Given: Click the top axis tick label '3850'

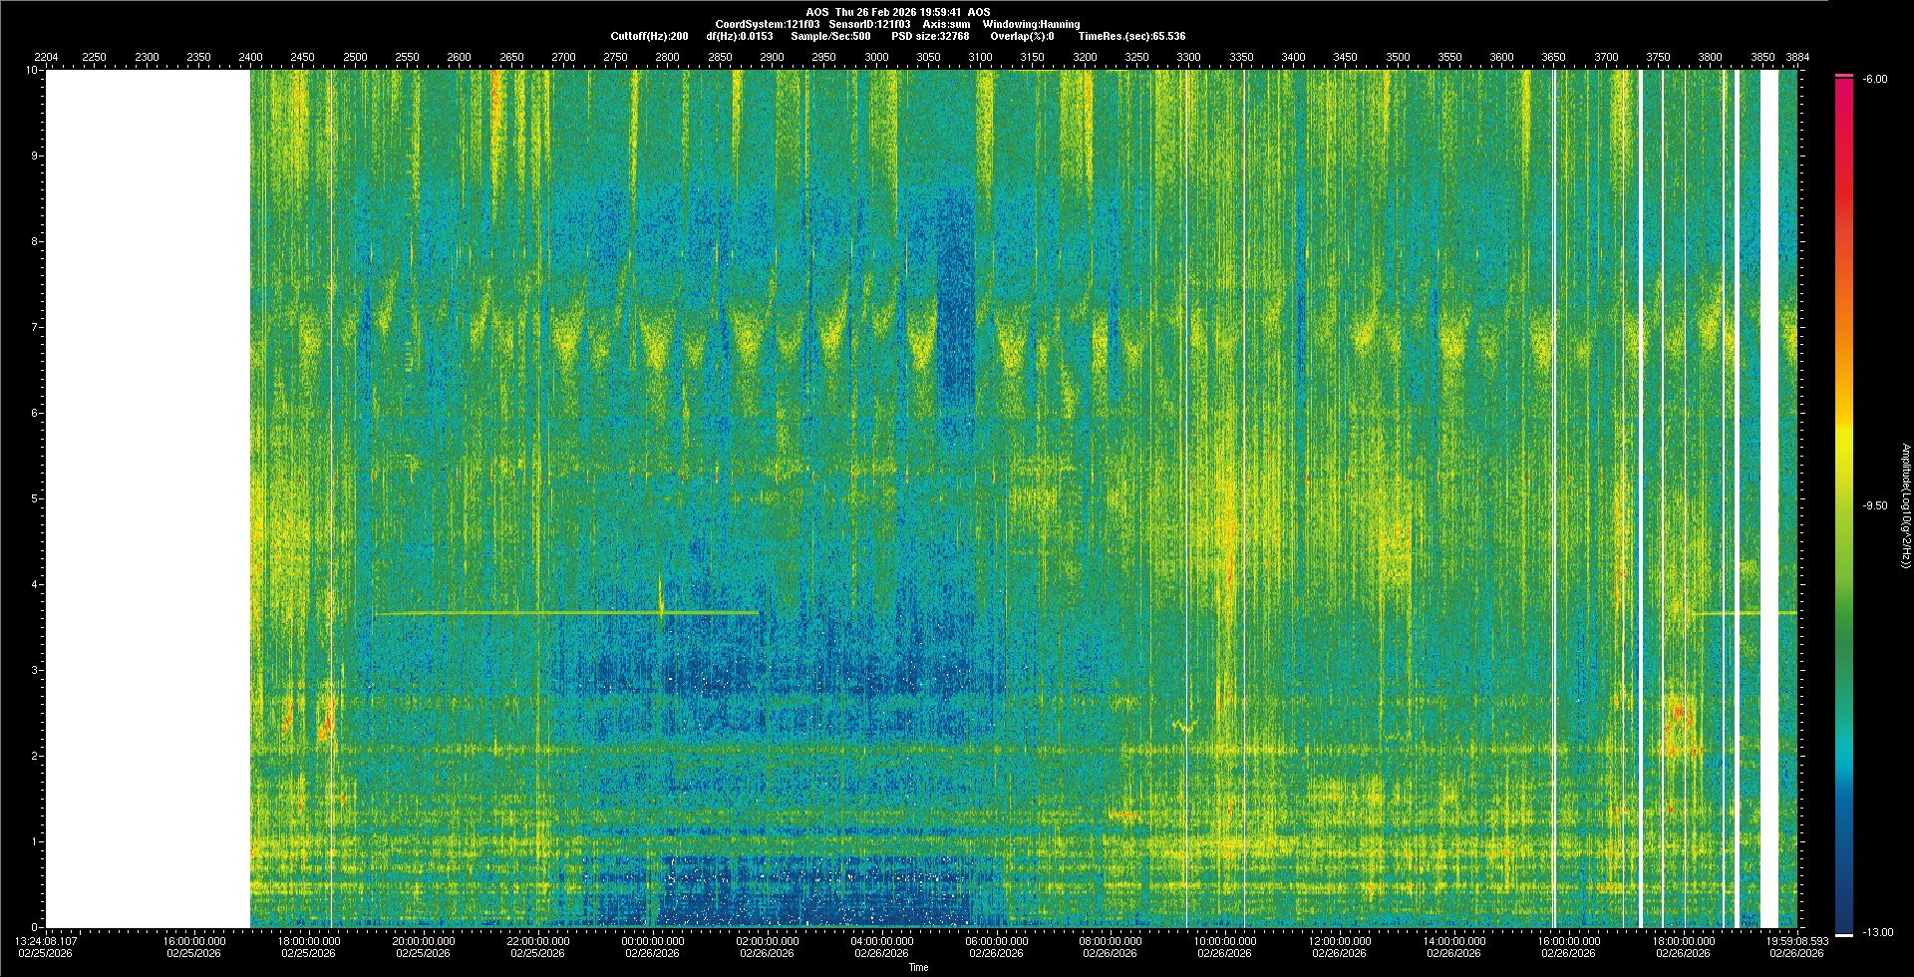Looking at the screenshot, I should tap(1763, 57).
